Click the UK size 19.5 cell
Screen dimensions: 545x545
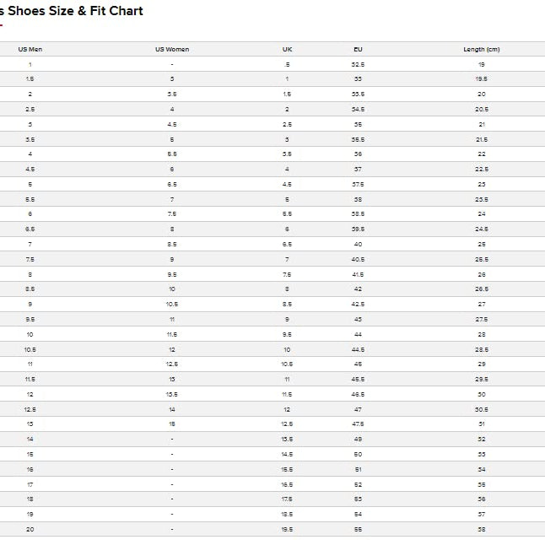(287, 529)
